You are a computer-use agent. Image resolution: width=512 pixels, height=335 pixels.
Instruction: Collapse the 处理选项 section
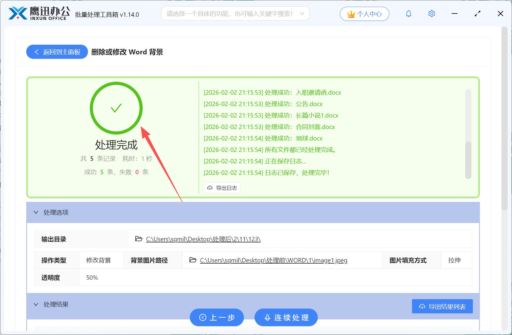tap(36, 212)
